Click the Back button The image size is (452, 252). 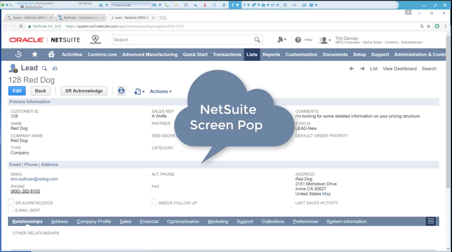pyautogui.click(x=40, y=91)
